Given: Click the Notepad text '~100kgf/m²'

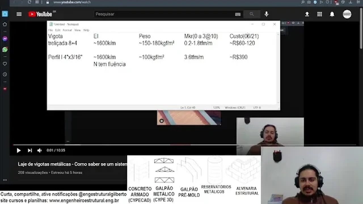Looking at the screenshot, I should [151, 57].
